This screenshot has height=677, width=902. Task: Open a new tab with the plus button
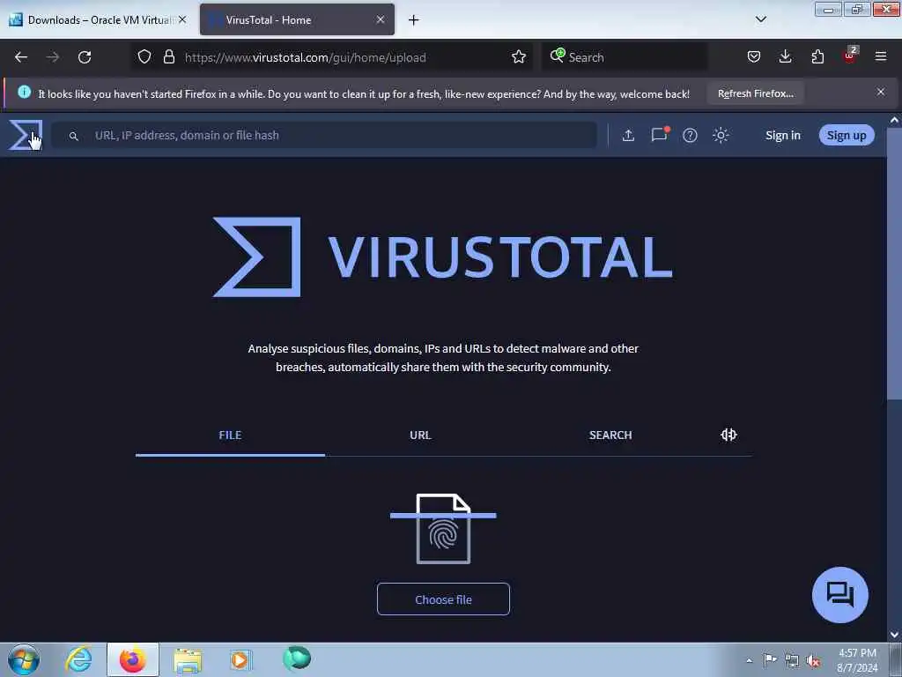[x=414, y=20]
